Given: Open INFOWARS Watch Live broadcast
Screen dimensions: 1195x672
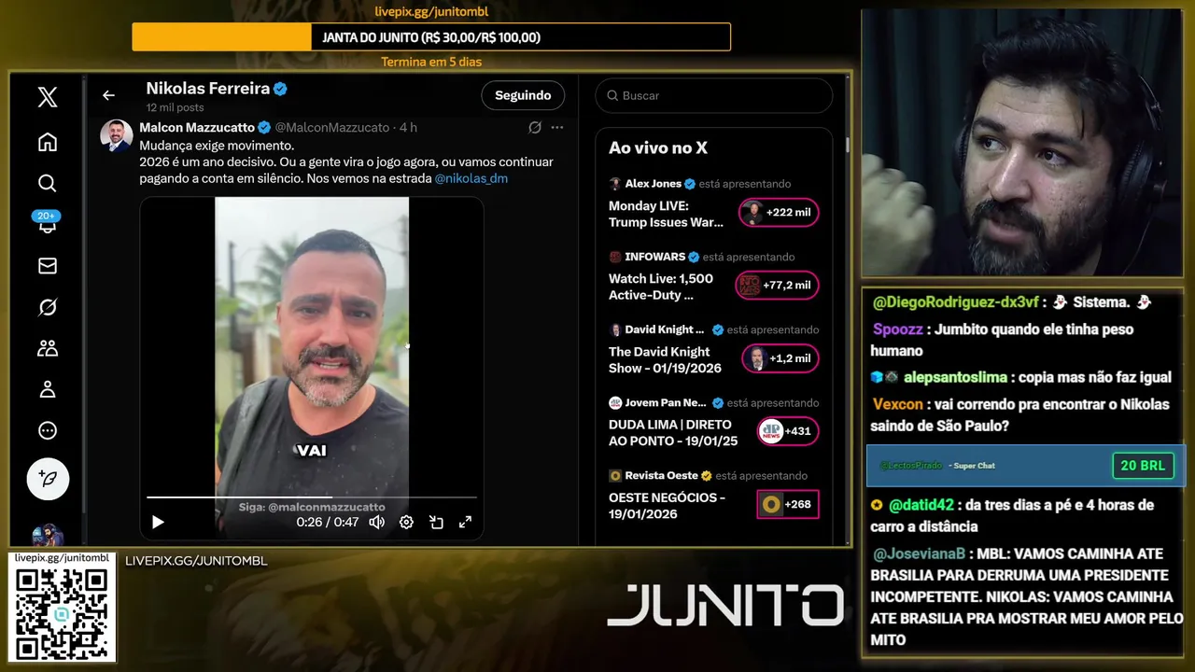Looking at the screenshot, I should (x=661, y=287).
